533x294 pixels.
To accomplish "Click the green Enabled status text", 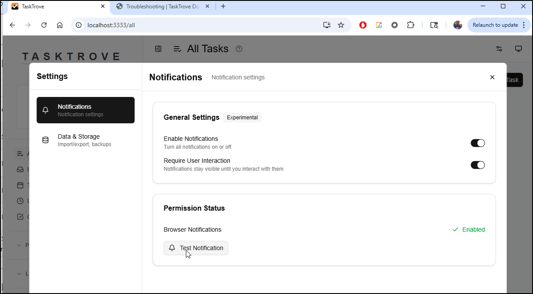I will coord(474,229).
